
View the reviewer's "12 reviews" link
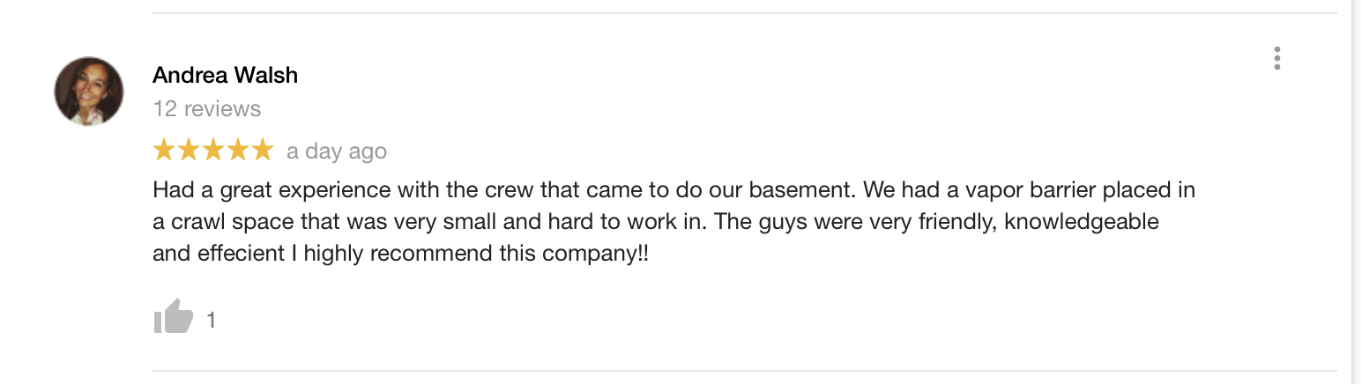point(206,108)
